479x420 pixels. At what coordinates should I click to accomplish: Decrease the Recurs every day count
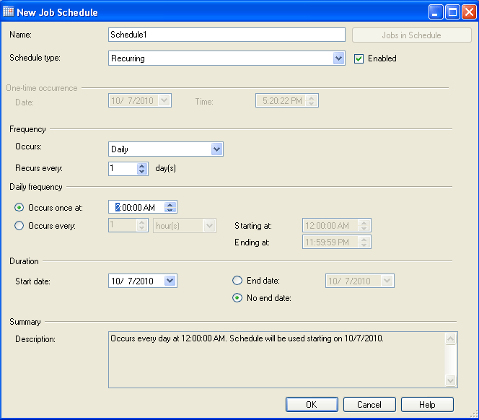[x=141, y=172]
